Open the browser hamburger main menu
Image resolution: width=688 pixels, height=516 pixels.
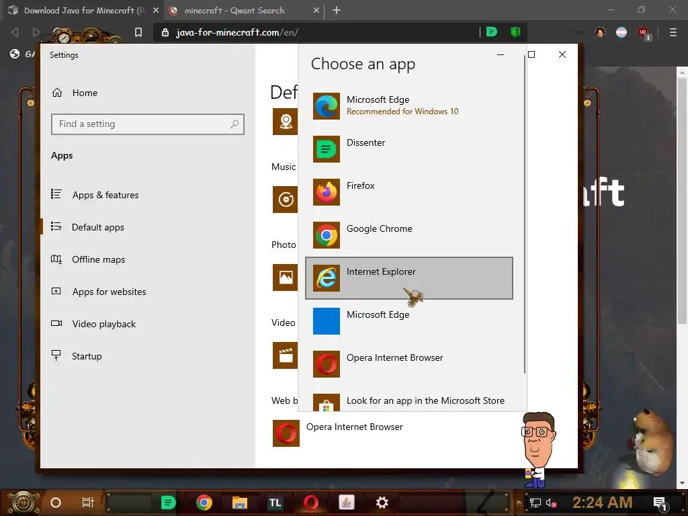673,32
